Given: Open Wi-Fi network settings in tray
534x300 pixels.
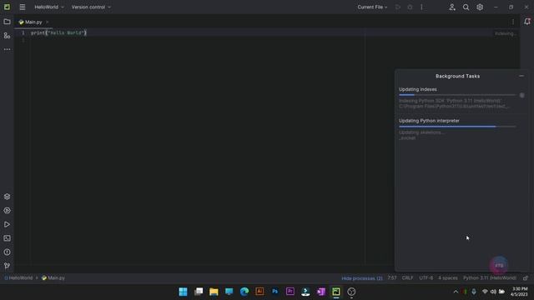Looking at the screenshot, I should 485,292.
